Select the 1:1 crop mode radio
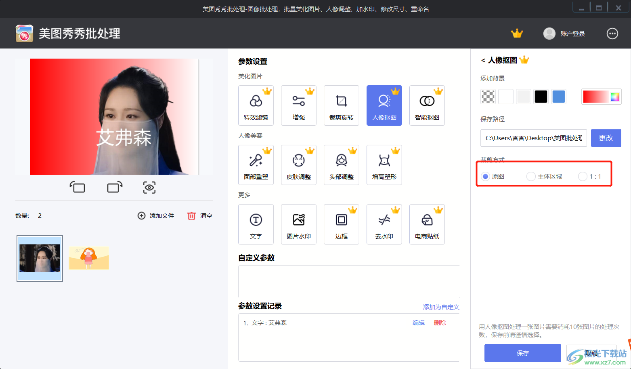This screenshot has height=369, width=631. [583, 177]
